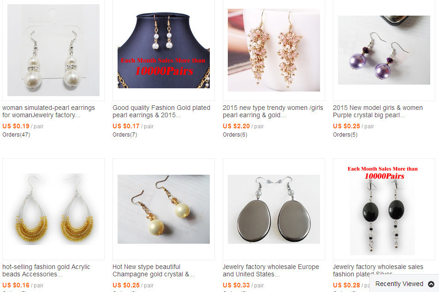View pink beaded cluster earrings image

(x=274, y=50)
